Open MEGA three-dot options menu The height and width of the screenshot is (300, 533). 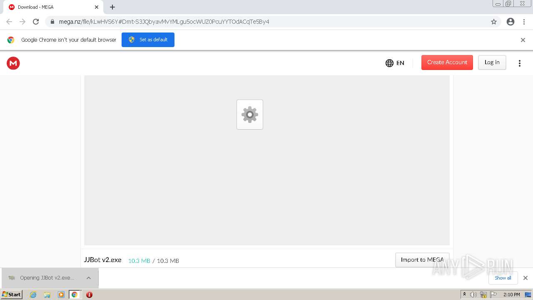519,63
